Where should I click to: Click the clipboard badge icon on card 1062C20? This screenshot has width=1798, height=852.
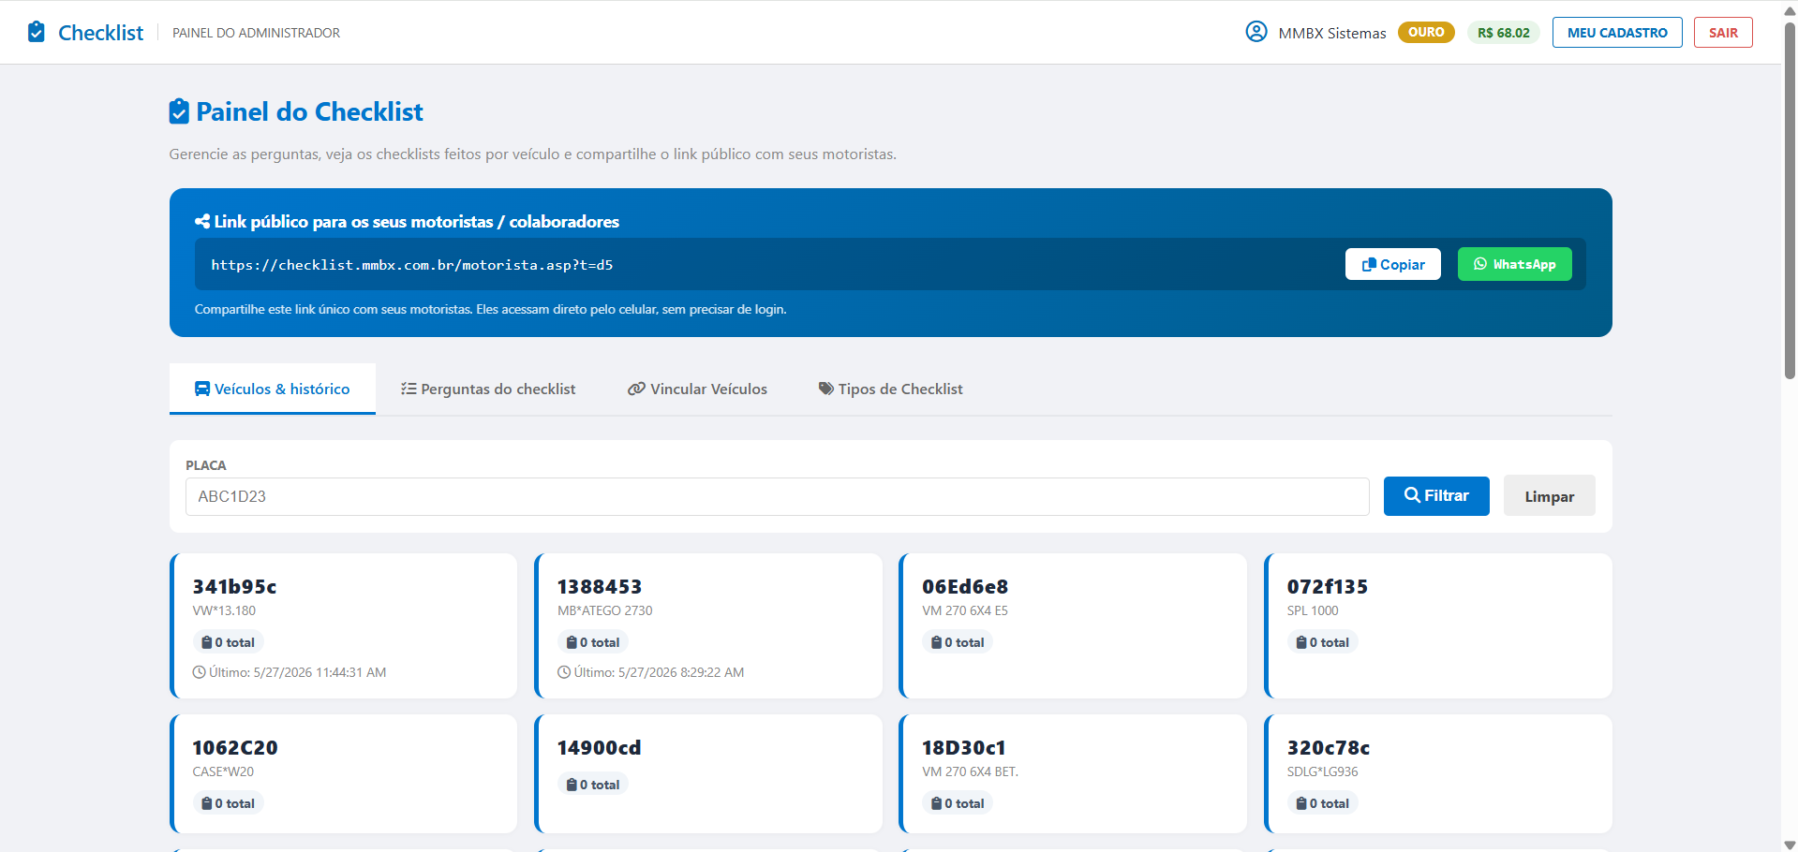(x=207, y=803)
